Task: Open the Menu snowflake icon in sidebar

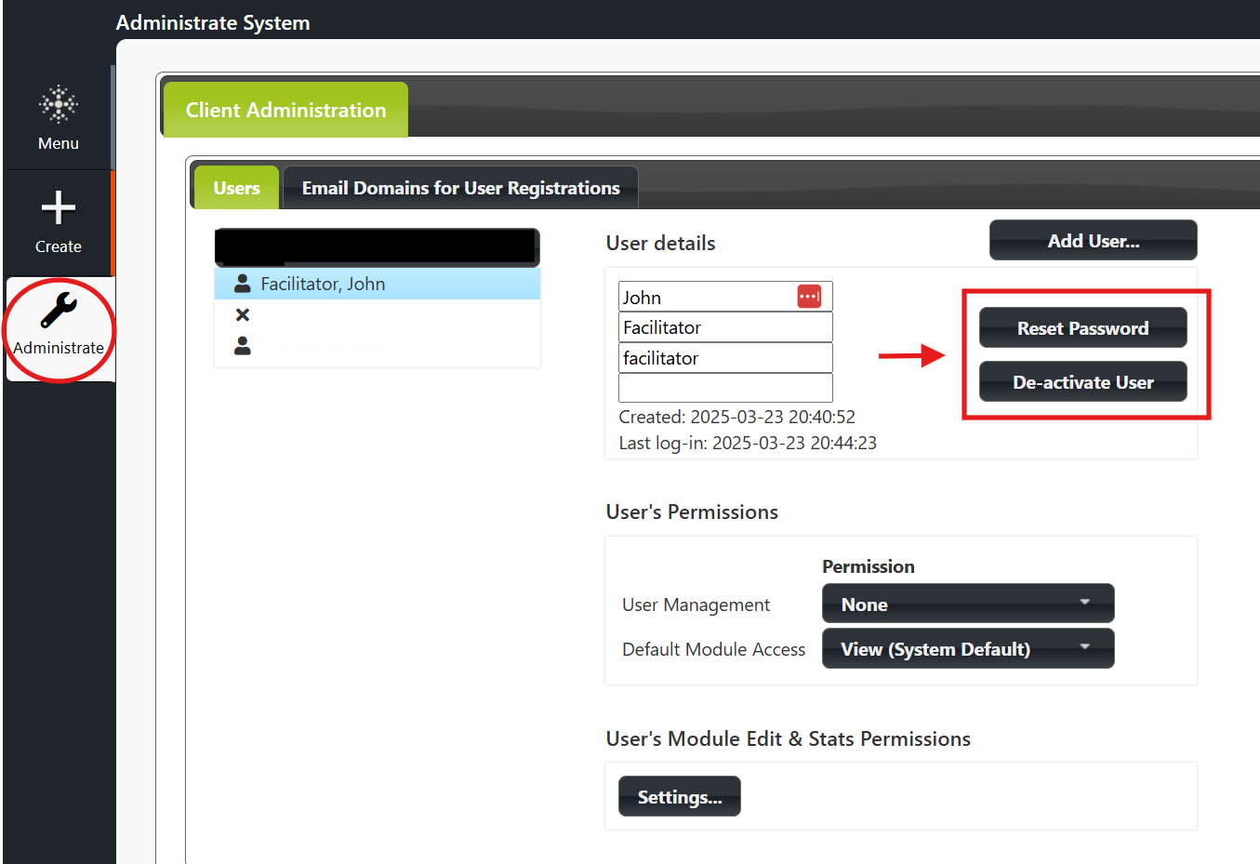Action: click(x=59, y=104)
